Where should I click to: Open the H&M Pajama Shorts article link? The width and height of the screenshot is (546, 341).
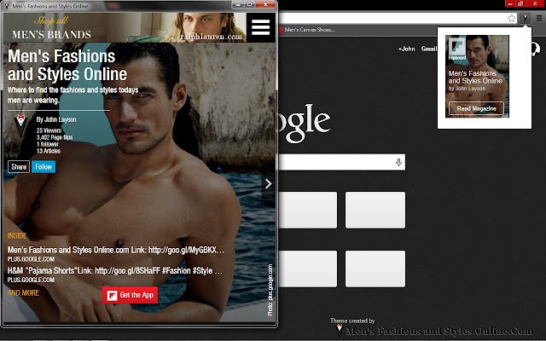115,271
